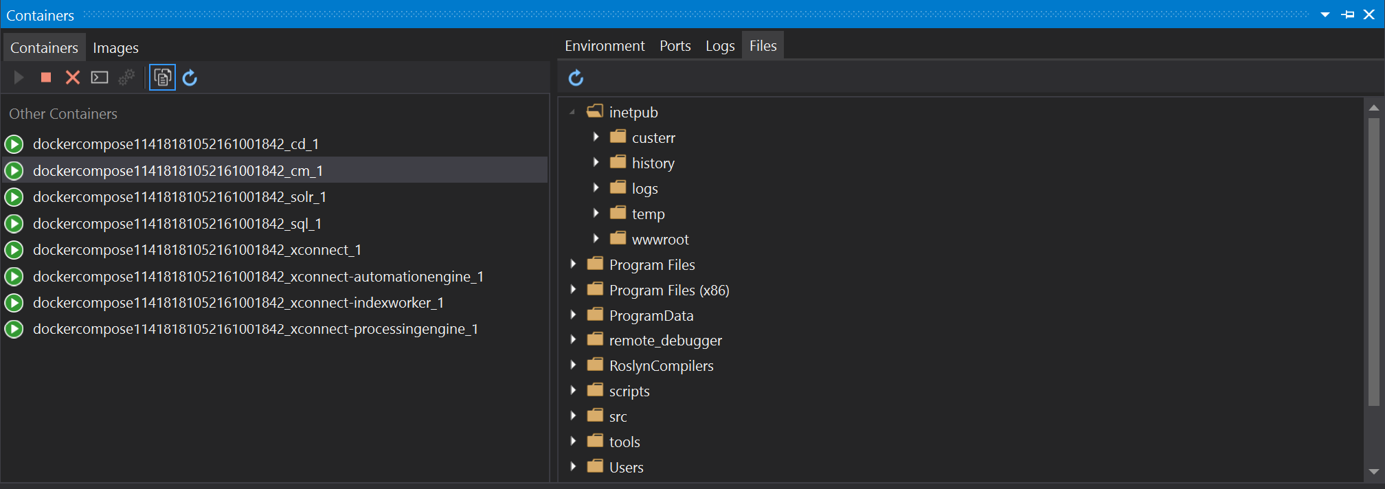Select the remote_debugger folder
This screenshot has height=489, width=1385.
pyautogui.click(x=664, y=341)
